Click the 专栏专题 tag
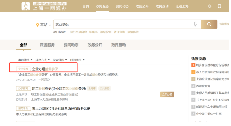Viewport: 231px width, 126px height. tap(23, 69)
